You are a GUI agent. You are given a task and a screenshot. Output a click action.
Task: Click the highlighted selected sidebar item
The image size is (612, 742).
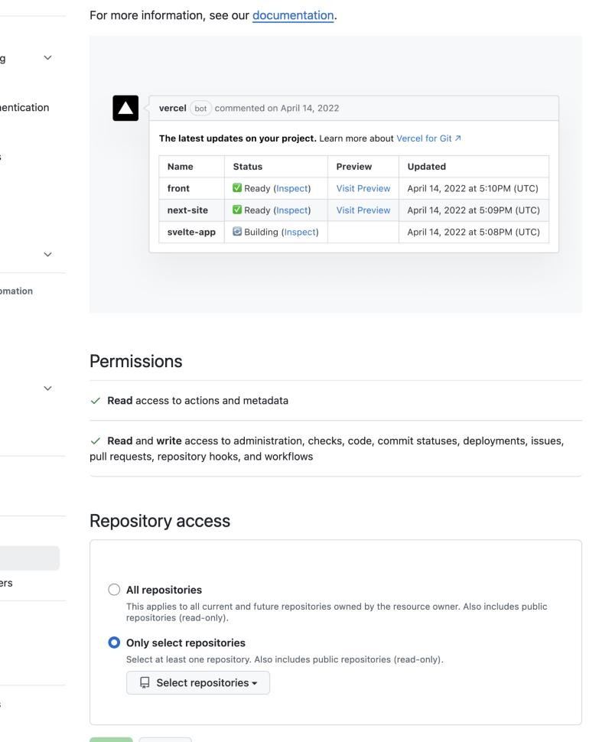click(30, 558)
